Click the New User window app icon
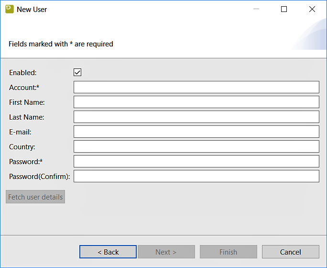 9,9
